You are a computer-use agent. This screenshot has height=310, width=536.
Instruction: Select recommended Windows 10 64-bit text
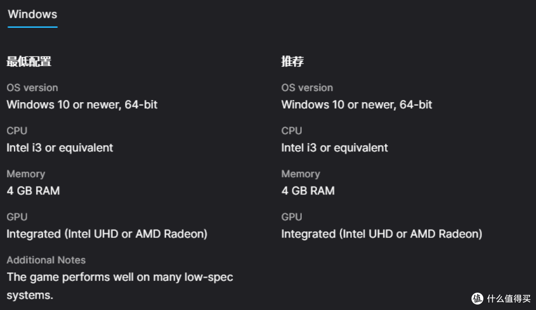(x=356, y=105)
